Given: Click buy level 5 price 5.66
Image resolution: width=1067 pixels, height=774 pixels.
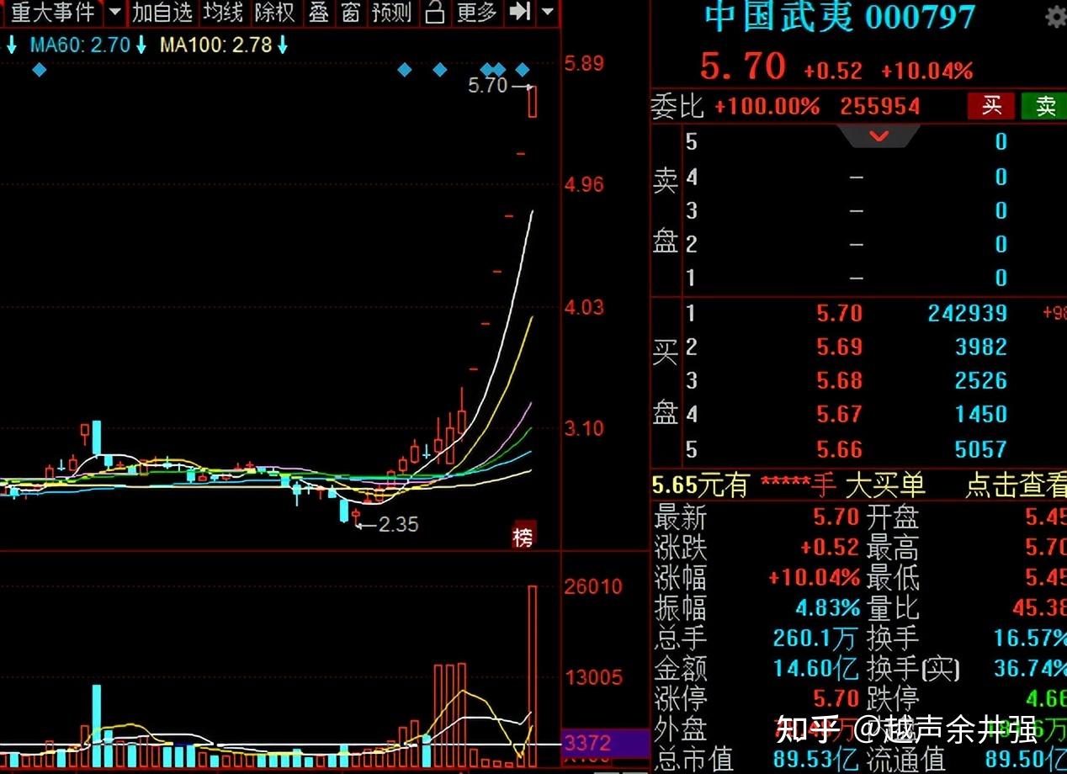Looking at the screenshot, I should click(x=839, y=449).
